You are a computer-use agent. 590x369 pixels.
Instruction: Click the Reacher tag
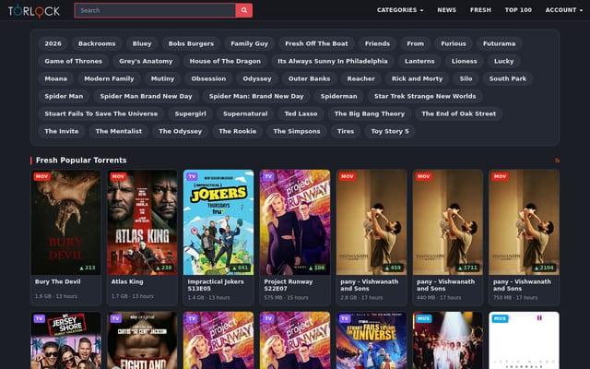coord(360,78)
